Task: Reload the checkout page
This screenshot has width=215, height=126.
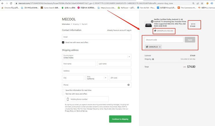Action: coord(11,3)
